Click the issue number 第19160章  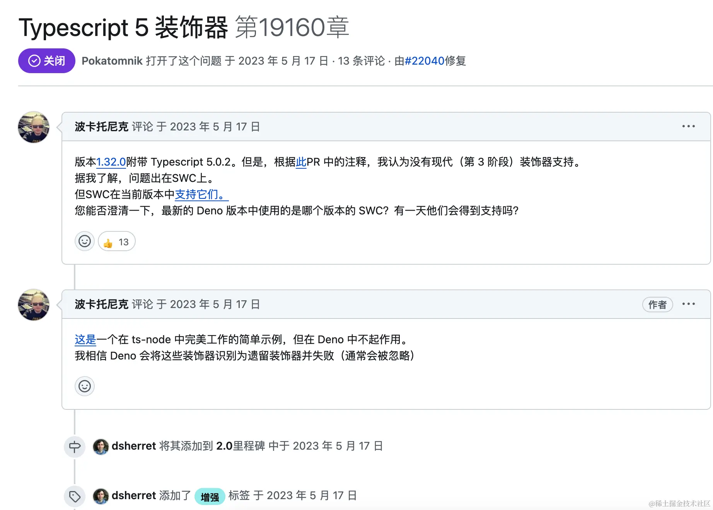click(292, 27)
